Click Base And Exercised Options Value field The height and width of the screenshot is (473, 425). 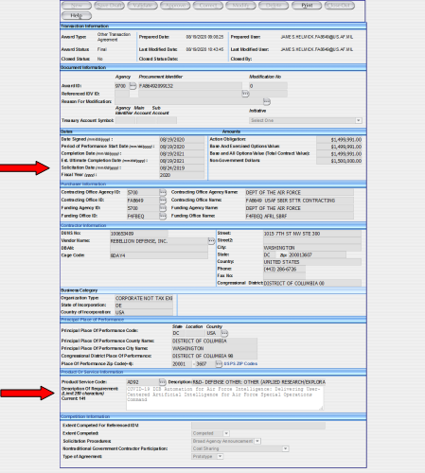click(x=339, y=147)
